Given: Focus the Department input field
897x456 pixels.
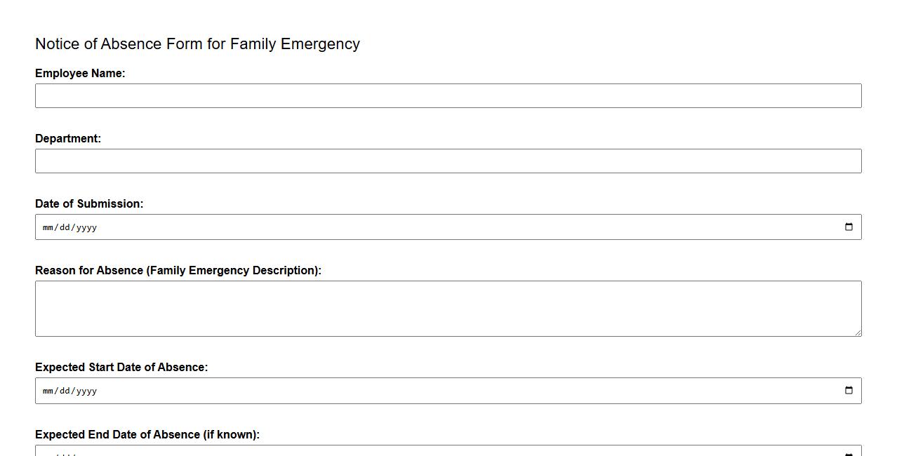Looking at the screenshot, I should point(448,161).
